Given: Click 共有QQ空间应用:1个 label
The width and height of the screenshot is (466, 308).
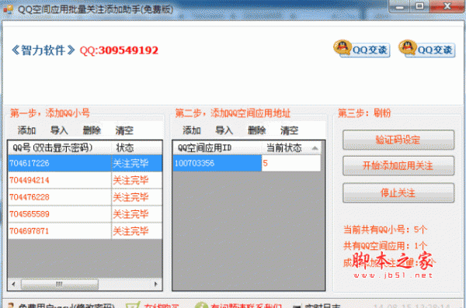Looking at the screenshot, I should coord(385,246).
